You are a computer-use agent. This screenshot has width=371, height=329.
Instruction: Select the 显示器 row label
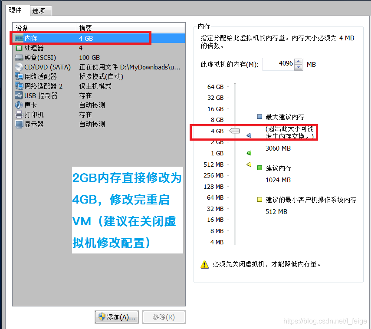pos(34,124)
